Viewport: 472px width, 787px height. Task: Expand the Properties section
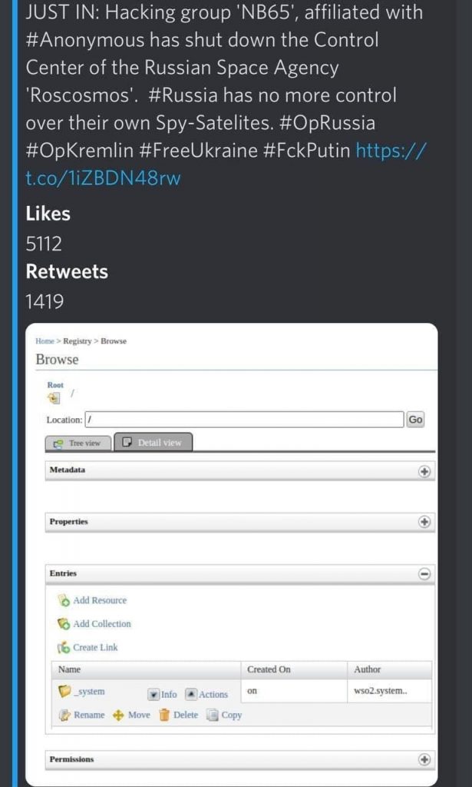click(424, 522)
